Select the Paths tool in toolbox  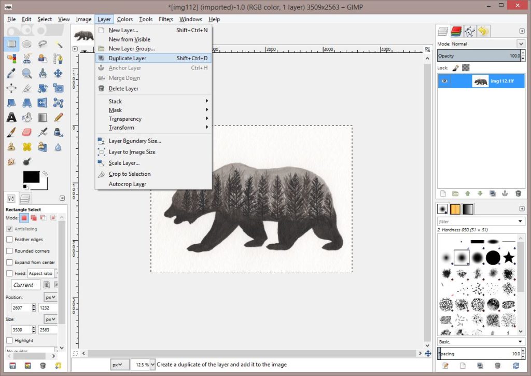[x=58, y=59]
